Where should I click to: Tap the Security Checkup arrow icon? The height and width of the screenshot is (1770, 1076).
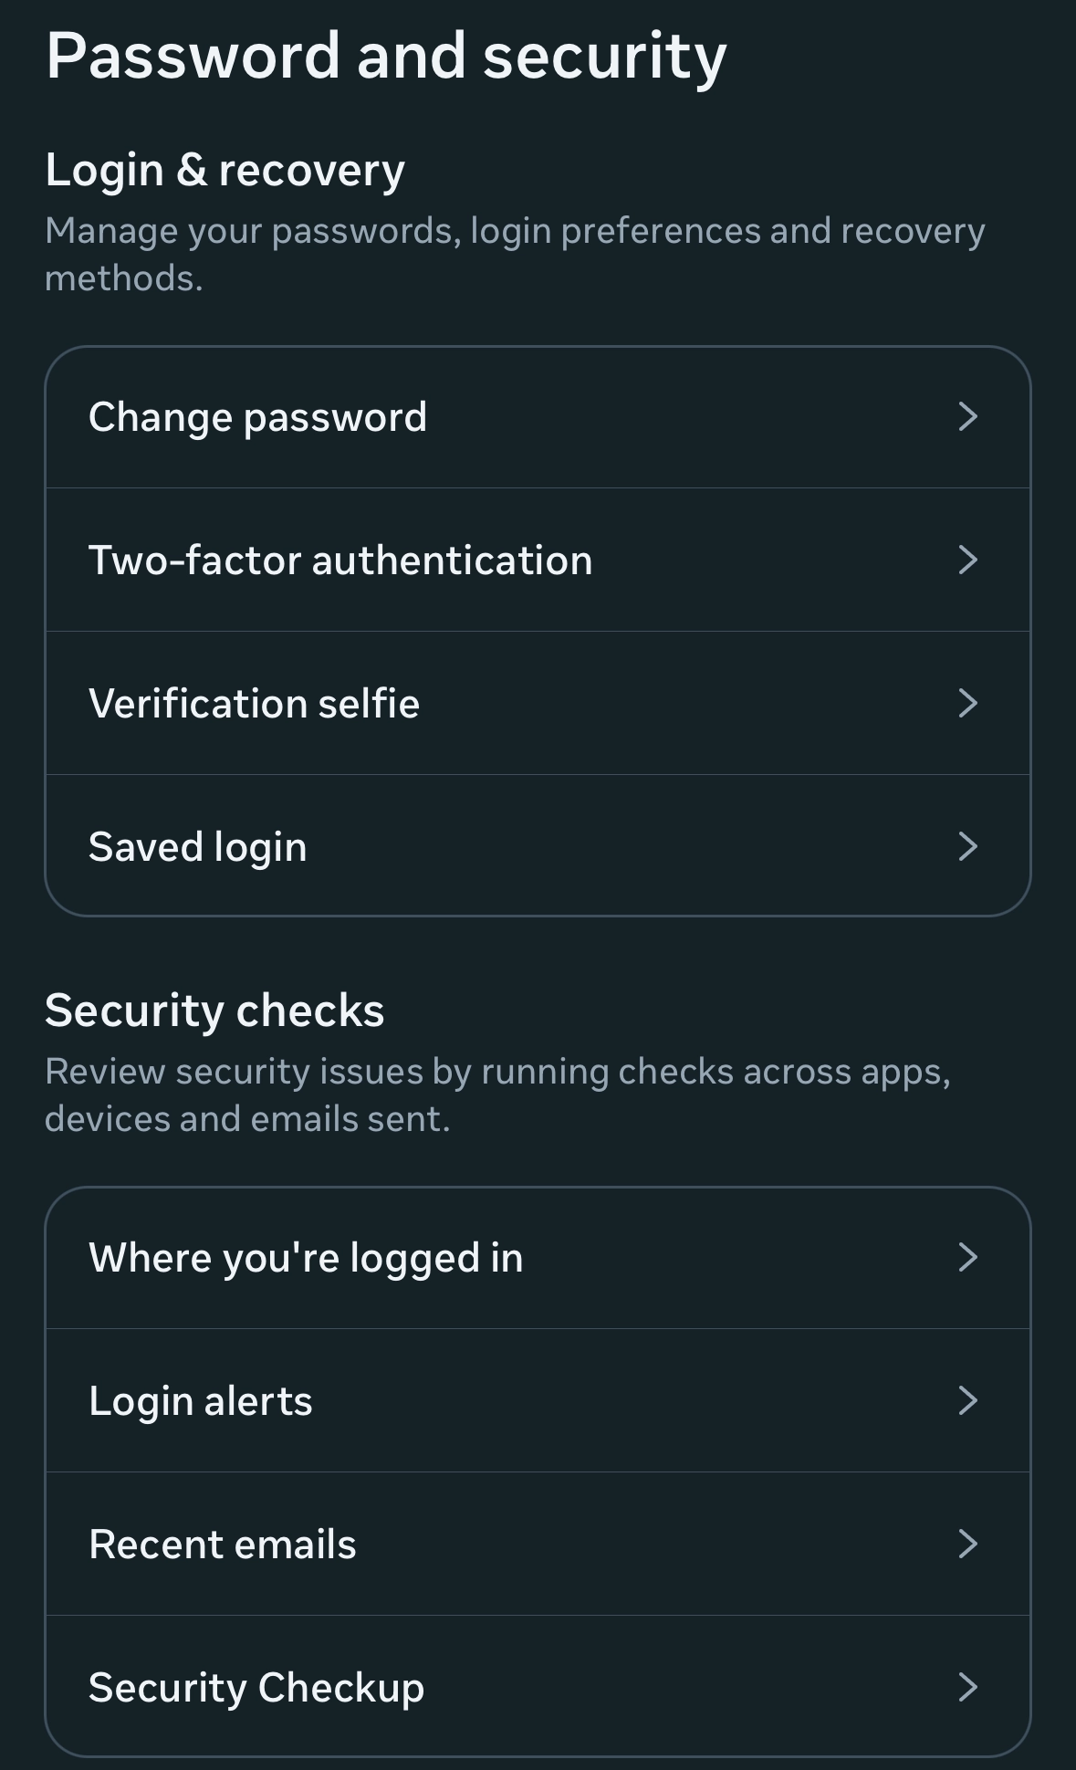pyautogui.click(x=967, y=1687)
